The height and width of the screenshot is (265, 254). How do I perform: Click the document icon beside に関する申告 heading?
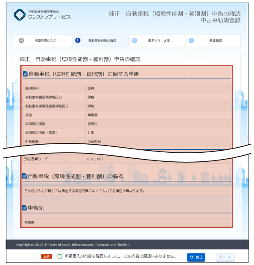click(x=25, y=74)
